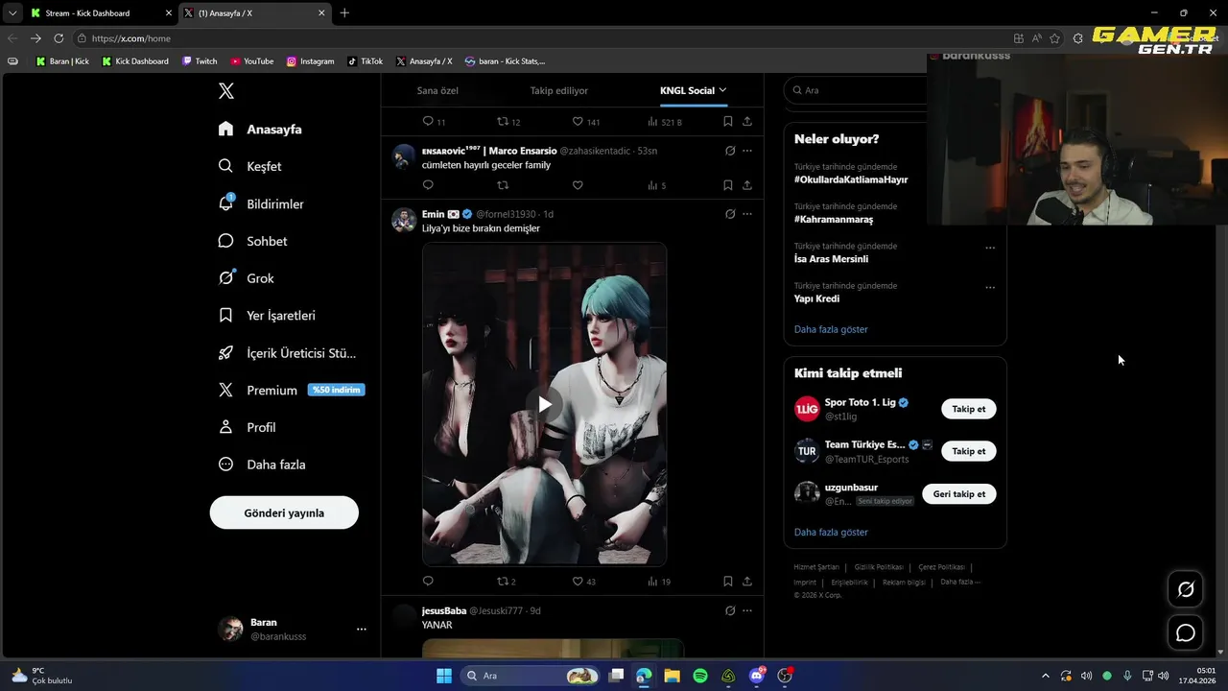1228x691 pixels.
Task: Open more options on Emin's post
Action: pos(747,214)
